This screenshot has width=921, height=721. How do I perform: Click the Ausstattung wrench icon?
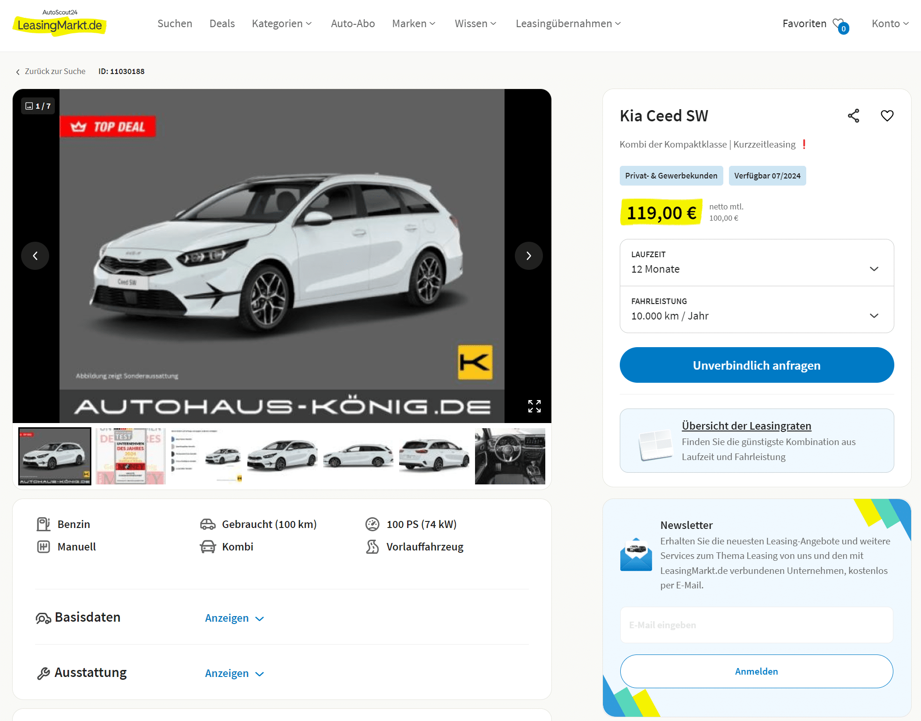[x=43, y=674]
